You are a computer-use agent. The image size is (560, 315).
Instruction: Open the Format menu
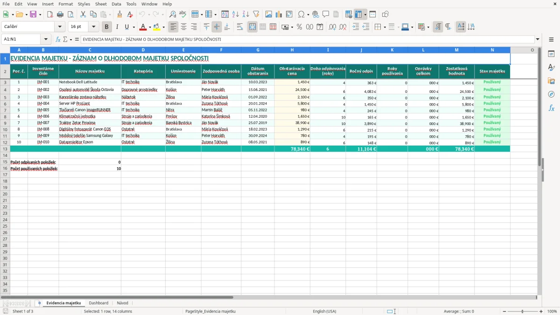65,4
